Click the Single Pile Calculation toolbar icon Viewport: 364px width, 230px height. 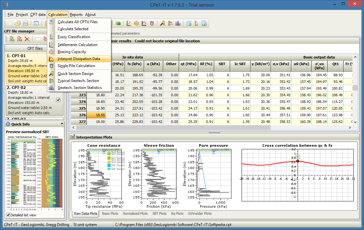click(152, 23)
